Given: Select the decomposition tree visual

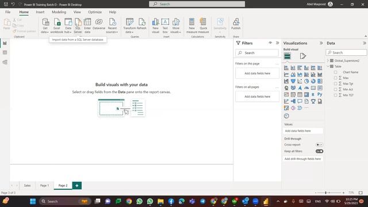Looking at the screenshot, I should [x=293, y=101].
